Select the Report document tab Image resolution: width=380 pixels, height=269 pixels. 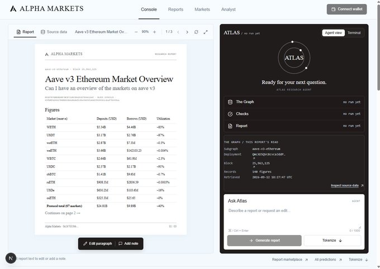click(x=25, y=32)
